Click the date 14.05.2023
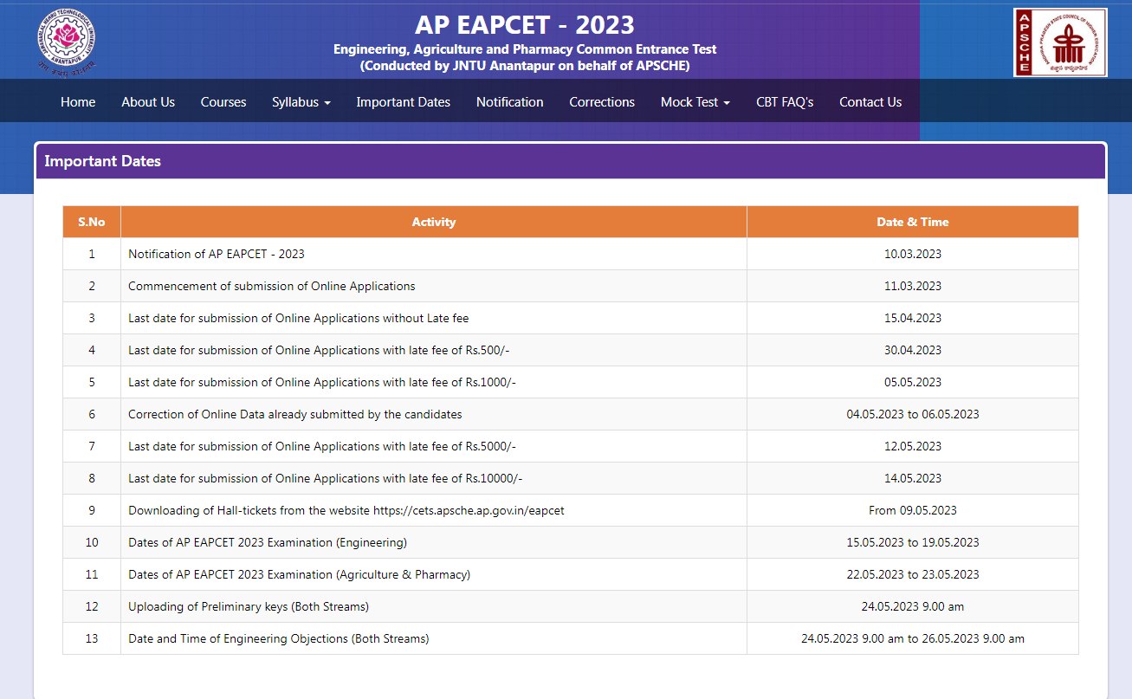 913,478
